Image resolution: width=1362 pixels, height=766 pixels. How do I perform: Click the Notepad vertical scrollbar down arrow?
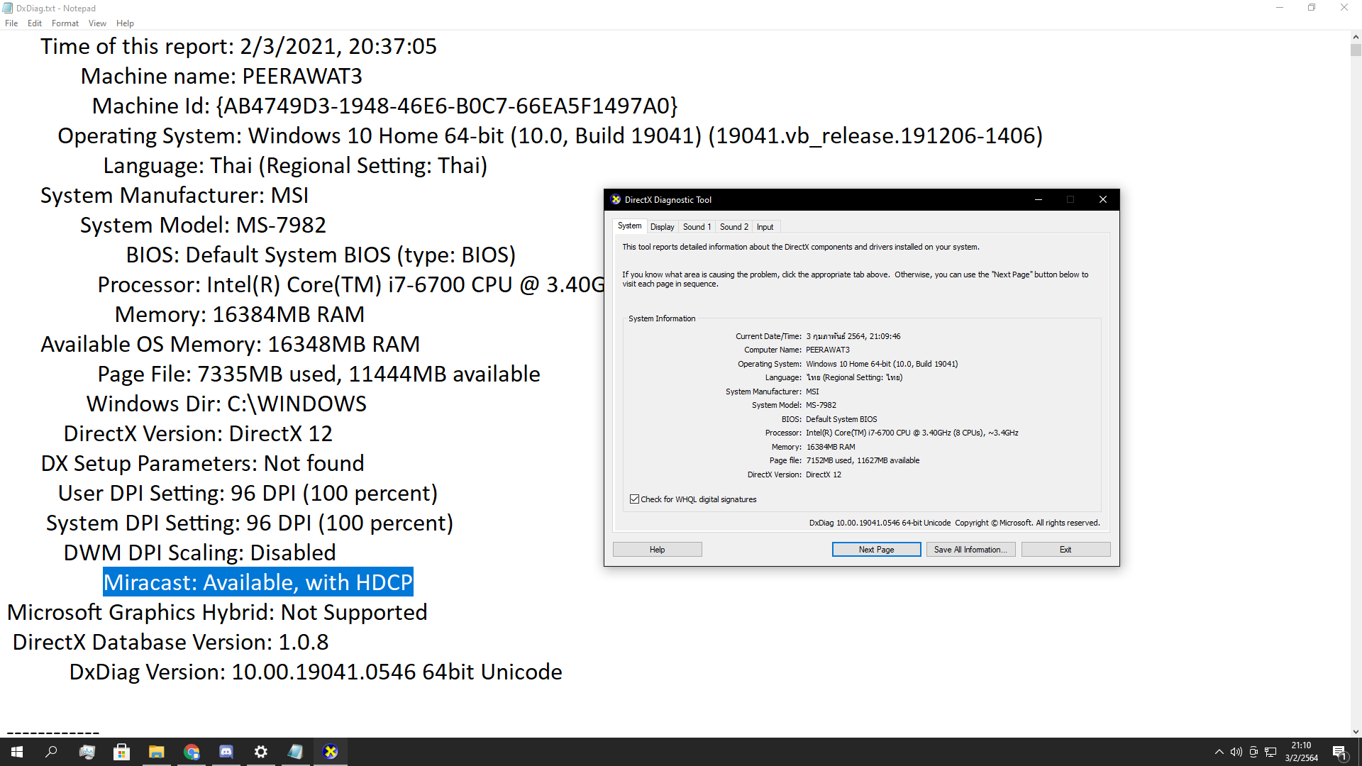click(1356, 731)
